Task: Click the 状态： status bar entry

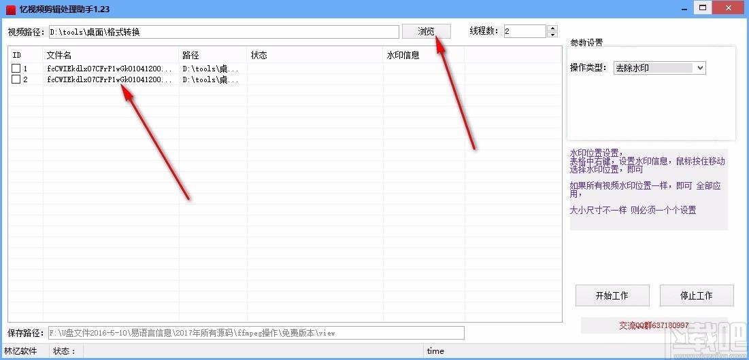Action: [65, 351]
